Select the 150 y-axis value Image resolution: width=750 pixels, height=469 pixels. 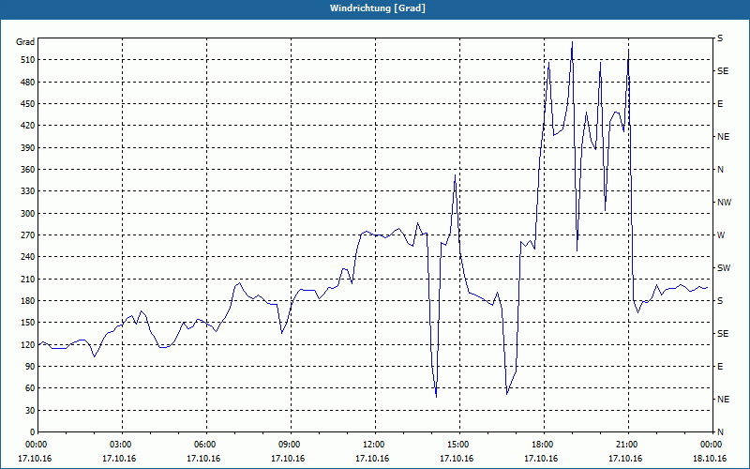click(28, 323)
